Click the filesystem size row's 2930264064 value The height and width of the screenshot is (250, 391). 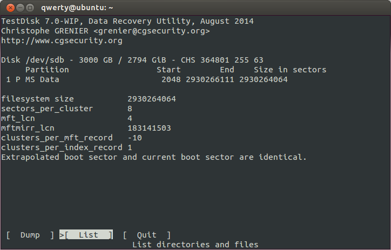point(152,99)
